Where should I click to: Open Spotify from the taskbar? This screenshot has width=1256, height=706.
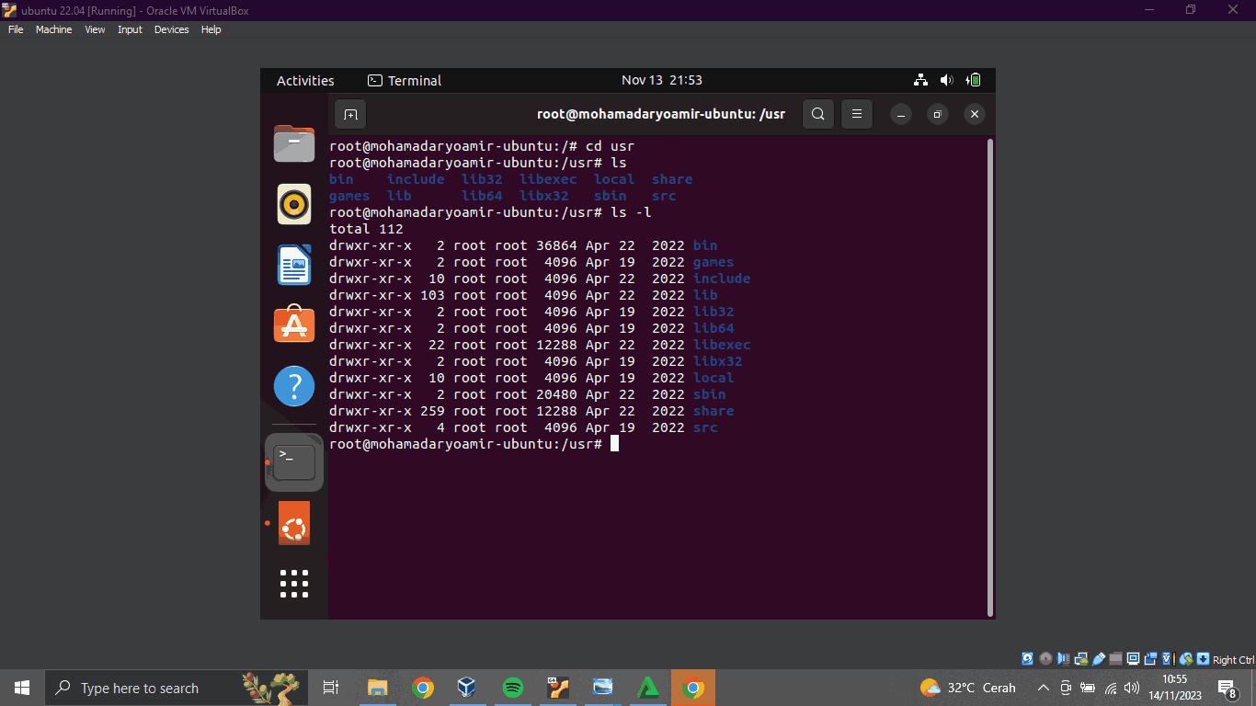[513, 688]
